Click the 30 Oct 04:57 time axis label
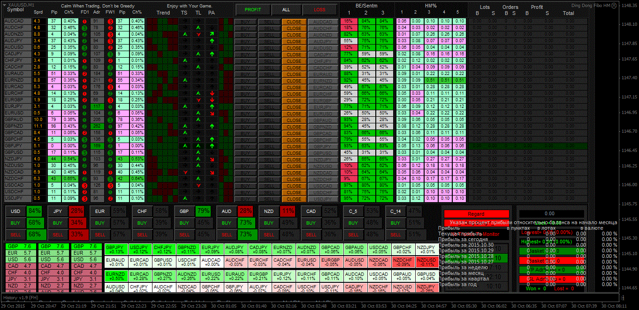The width and height of the screenshot is (639, 310). coord(435,306)
